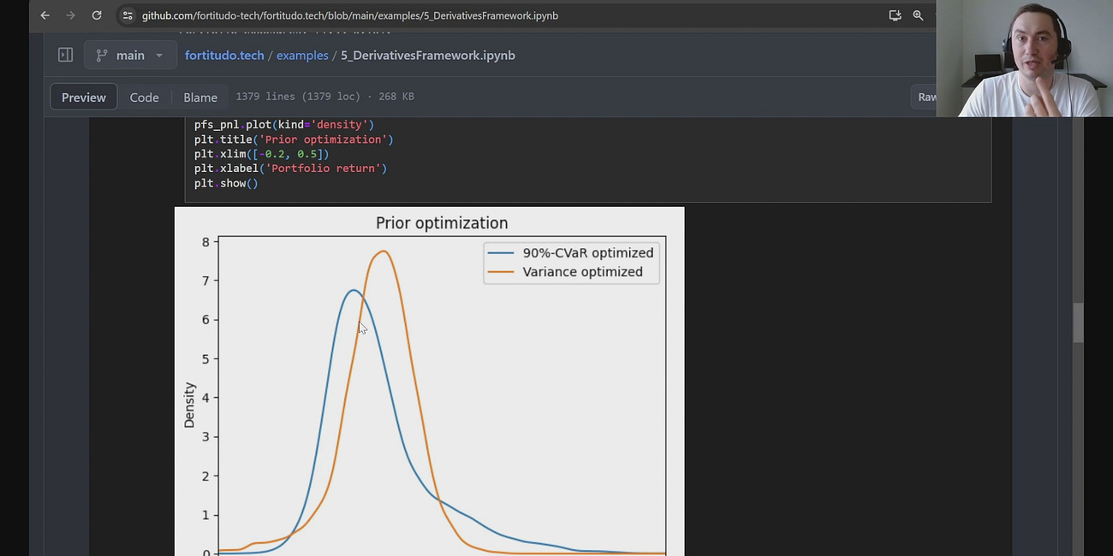Click the install app icon in address bar
The width and height of the screenshot is (1113, 556).
point(895,15)
